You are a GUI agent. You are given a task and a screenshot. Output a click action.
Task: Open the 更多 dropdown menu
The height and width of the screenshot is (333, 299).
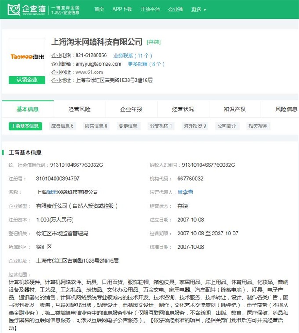[x=198, y=10]
